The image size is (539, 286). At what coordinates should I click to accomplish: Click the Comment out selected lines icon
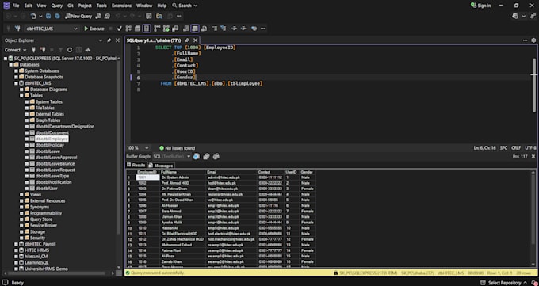point(215,29)
